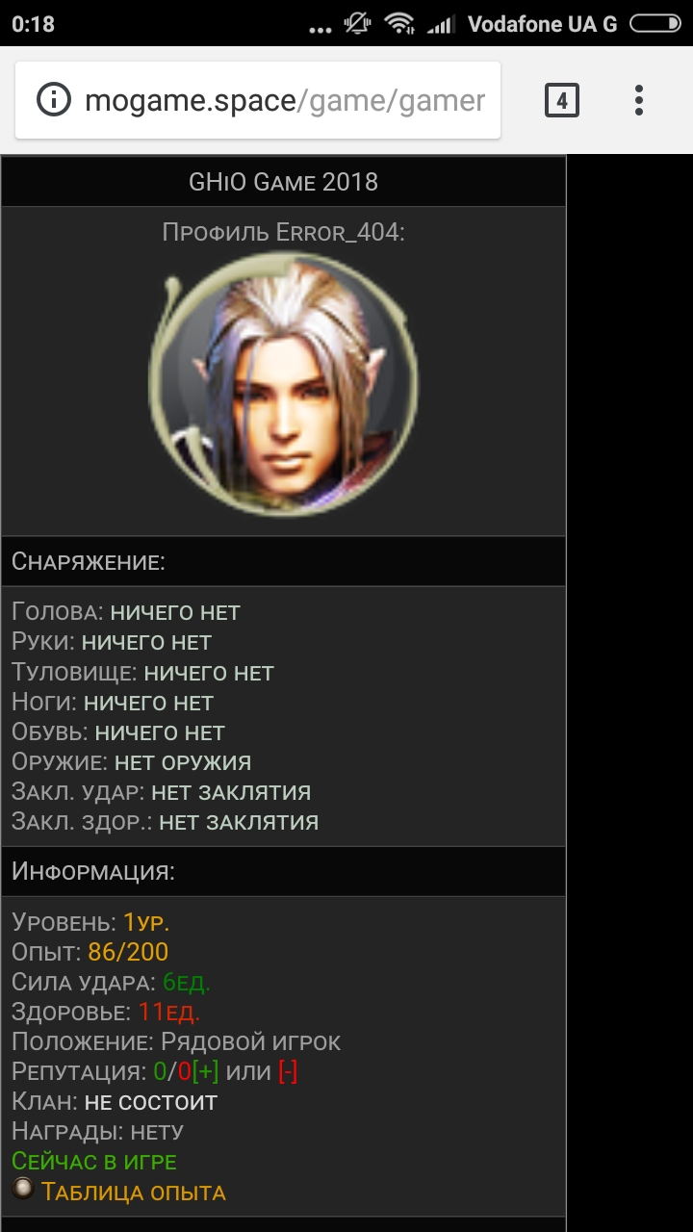Open the browser tab switcher showing 4
Image resolution: width=693 pixels, height=1232 pixels.
(x=562, y=100)
